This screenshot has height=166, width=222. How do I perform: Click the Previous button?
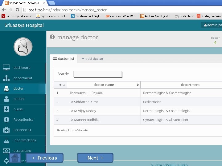pyautogui.click(x=45, y=158)
